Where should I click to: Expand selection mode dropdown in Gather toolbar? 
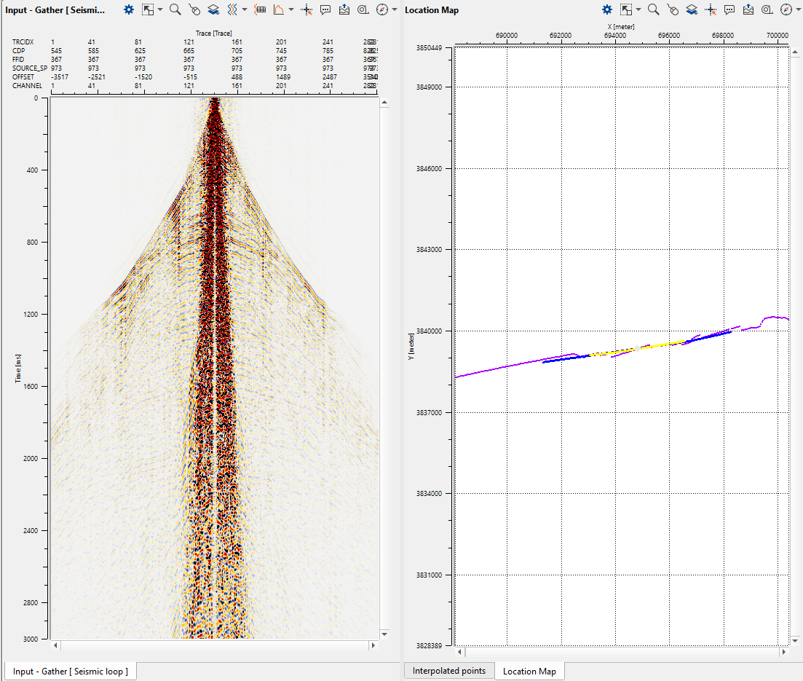coord(159,9)
